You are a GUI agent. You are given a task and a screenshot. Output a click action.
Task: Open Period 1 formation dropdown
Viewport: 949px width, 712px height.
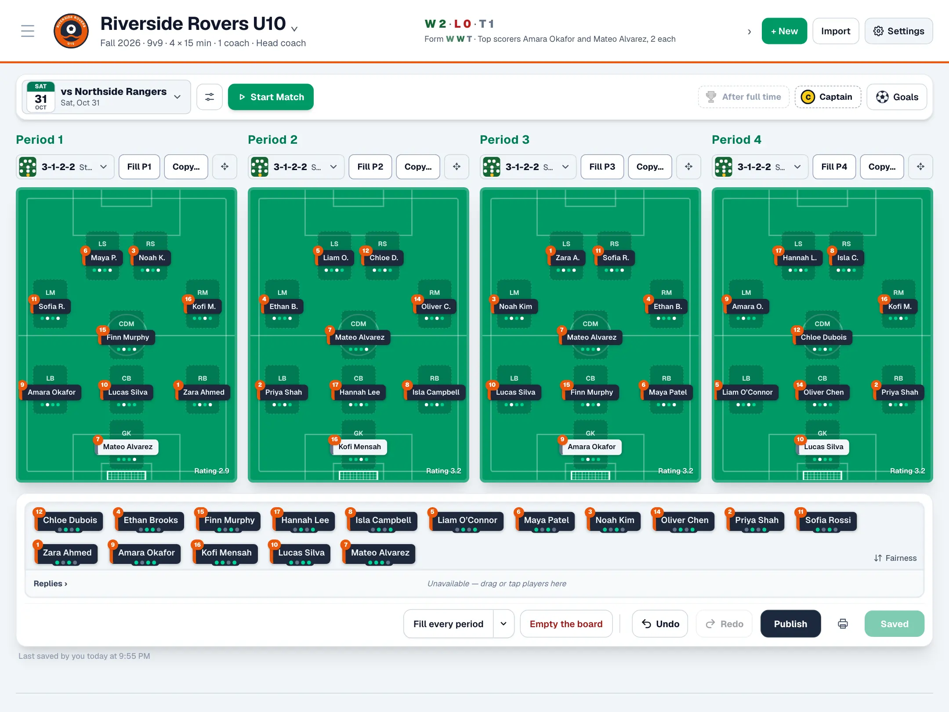click(65, 167)
